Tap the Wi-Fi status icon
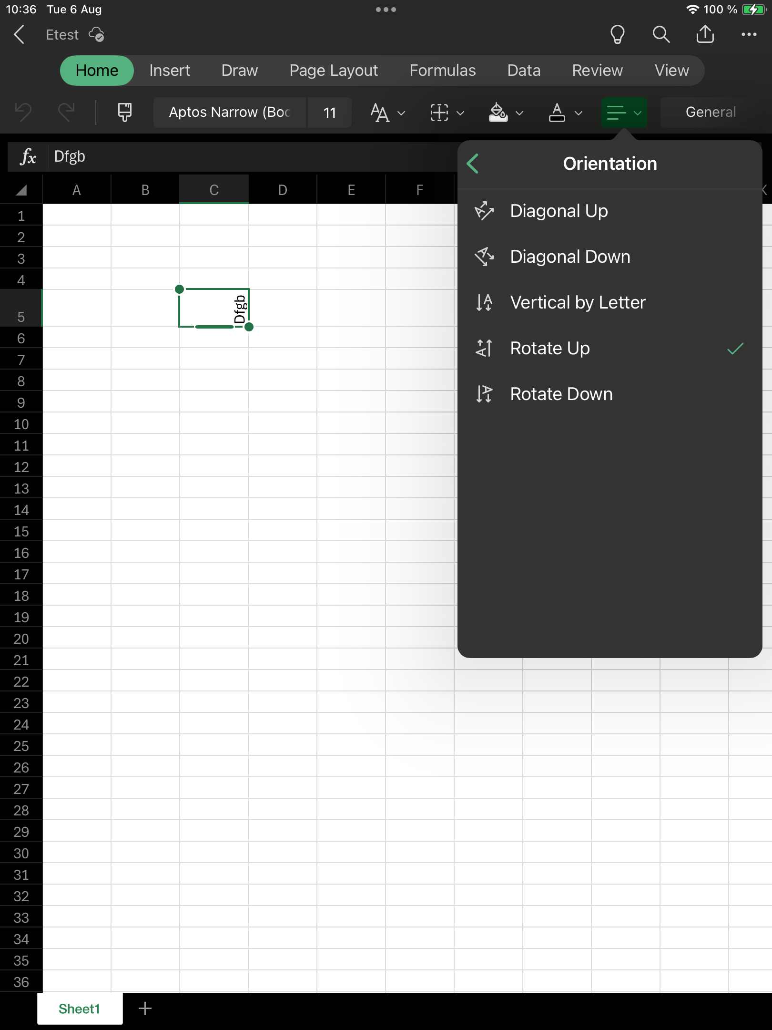 692,9
